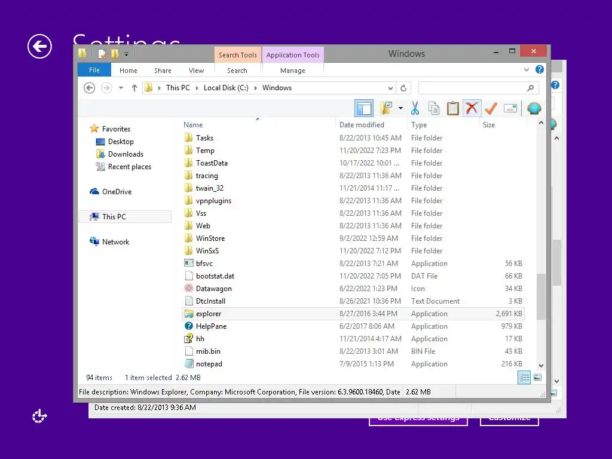This screenshot has height=459, width=612.
Task: Select the Datawagon icon file
Action: point(189,289)
